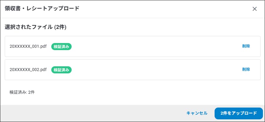Click the (2件) count in the heading
Screen dimensions: 265x122
(x=60, y=27)
